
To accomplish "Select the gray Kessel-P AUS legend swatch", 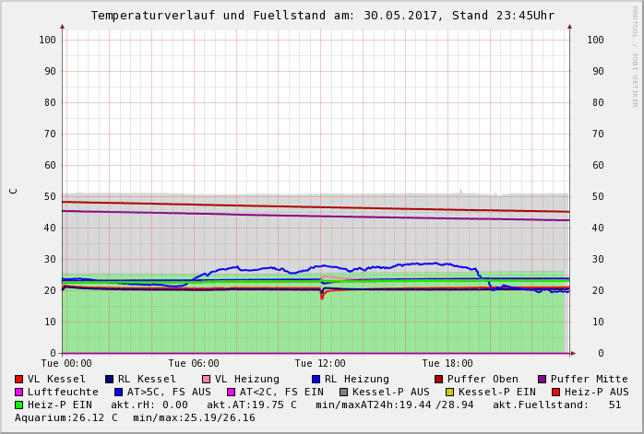I will pyautogui.click(x=343, y=392).
